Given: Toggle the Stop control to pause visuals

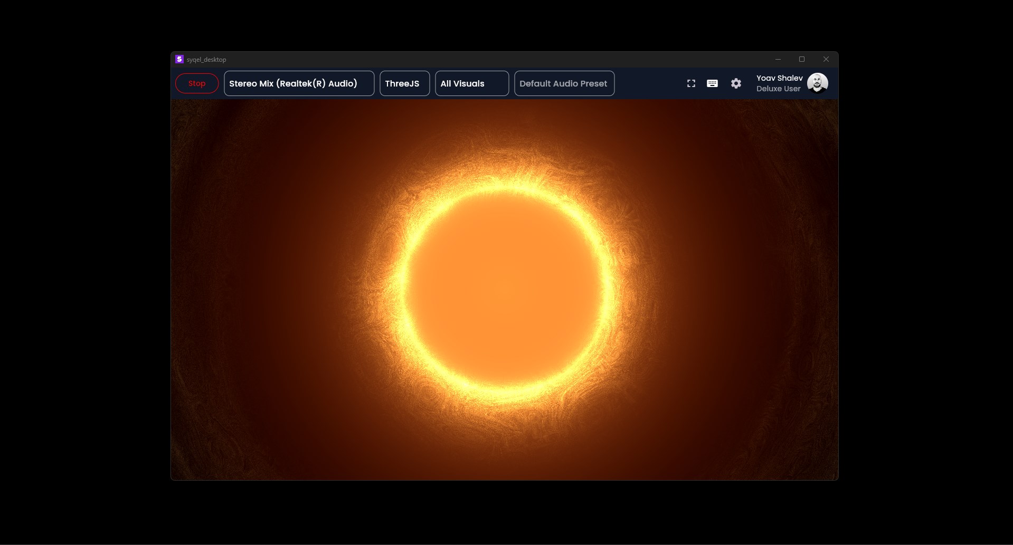Looking at the screenshot, I should pyautogui.click(x=197, y=83).
